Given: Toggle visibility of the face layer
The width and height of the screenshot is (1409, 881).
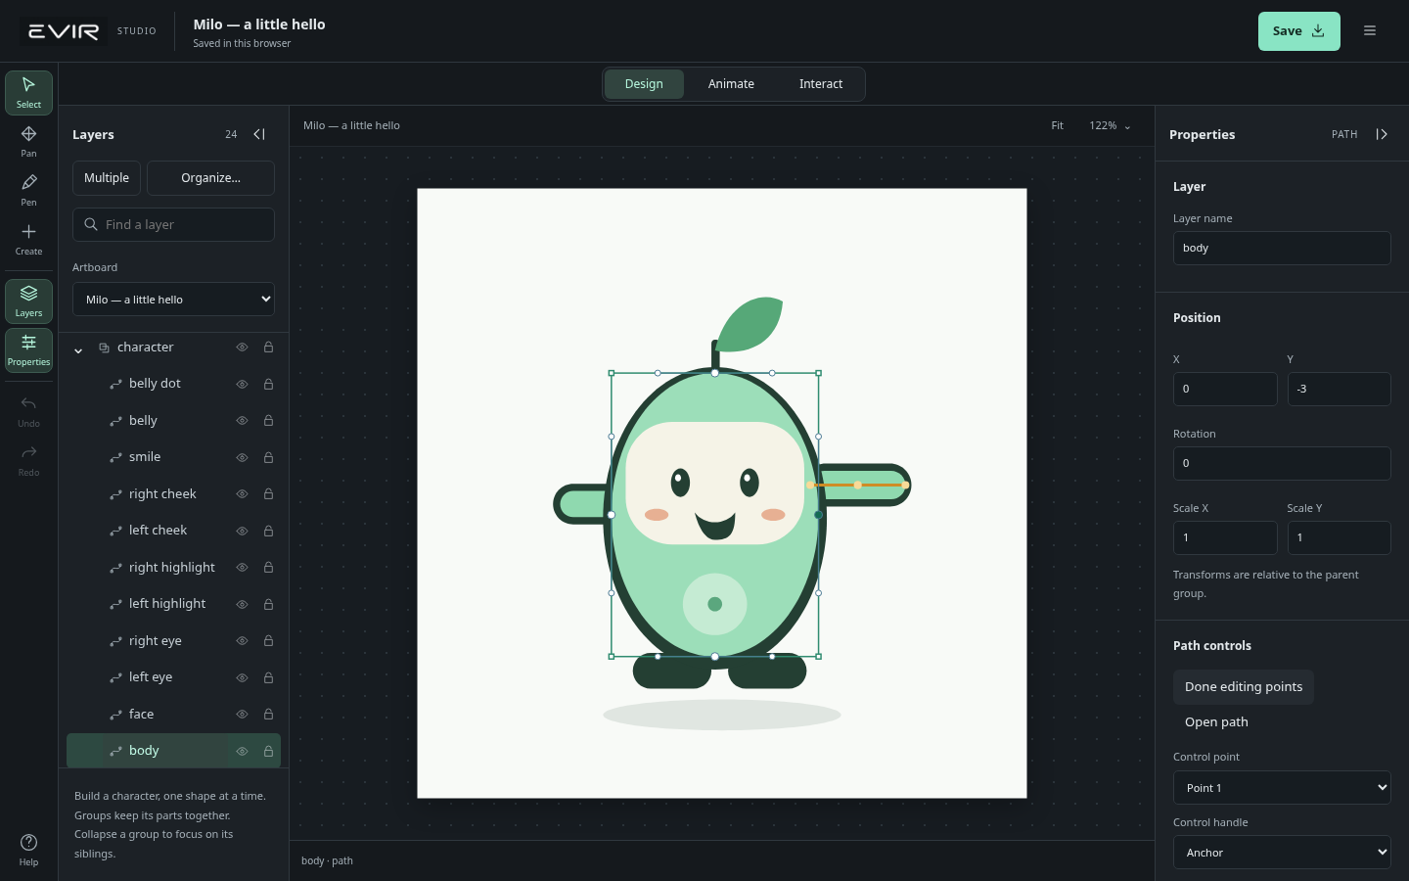Looking at the screenshot, I should pos(242,715).
